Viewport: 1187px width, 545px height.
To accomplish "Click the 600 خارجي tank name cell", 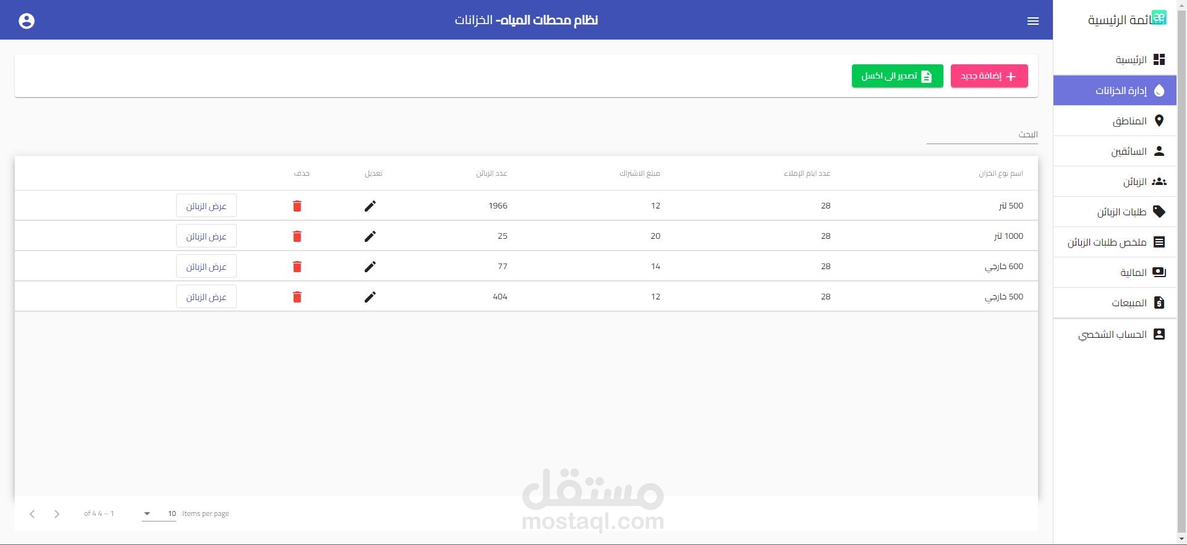I will pos(1004,266).
